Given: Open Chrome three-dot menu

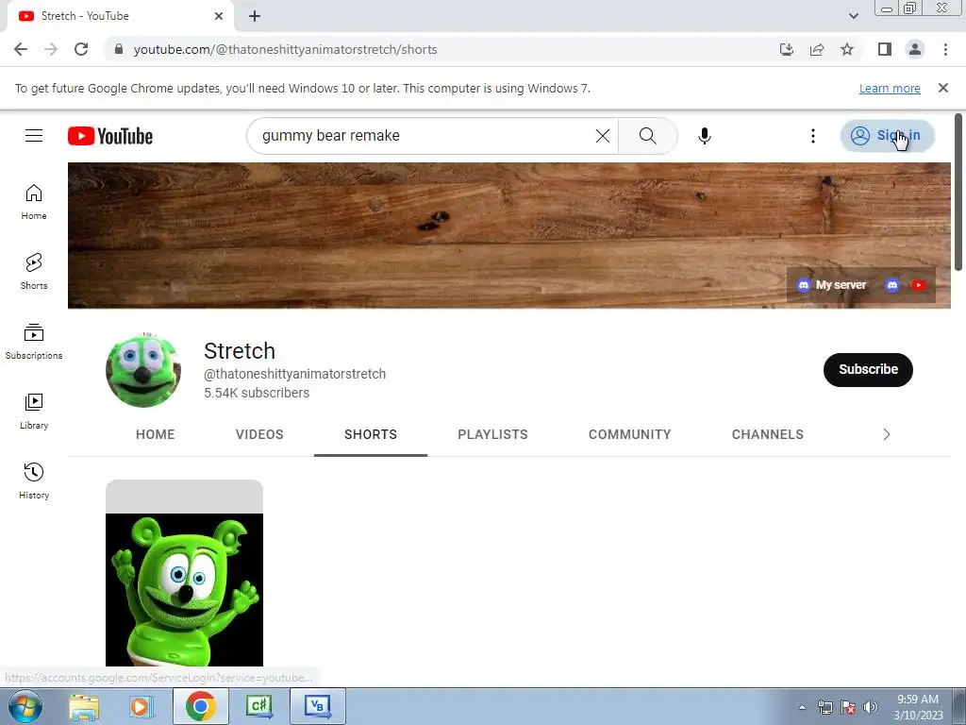Looking at the screenshot, I should [945, 49].
